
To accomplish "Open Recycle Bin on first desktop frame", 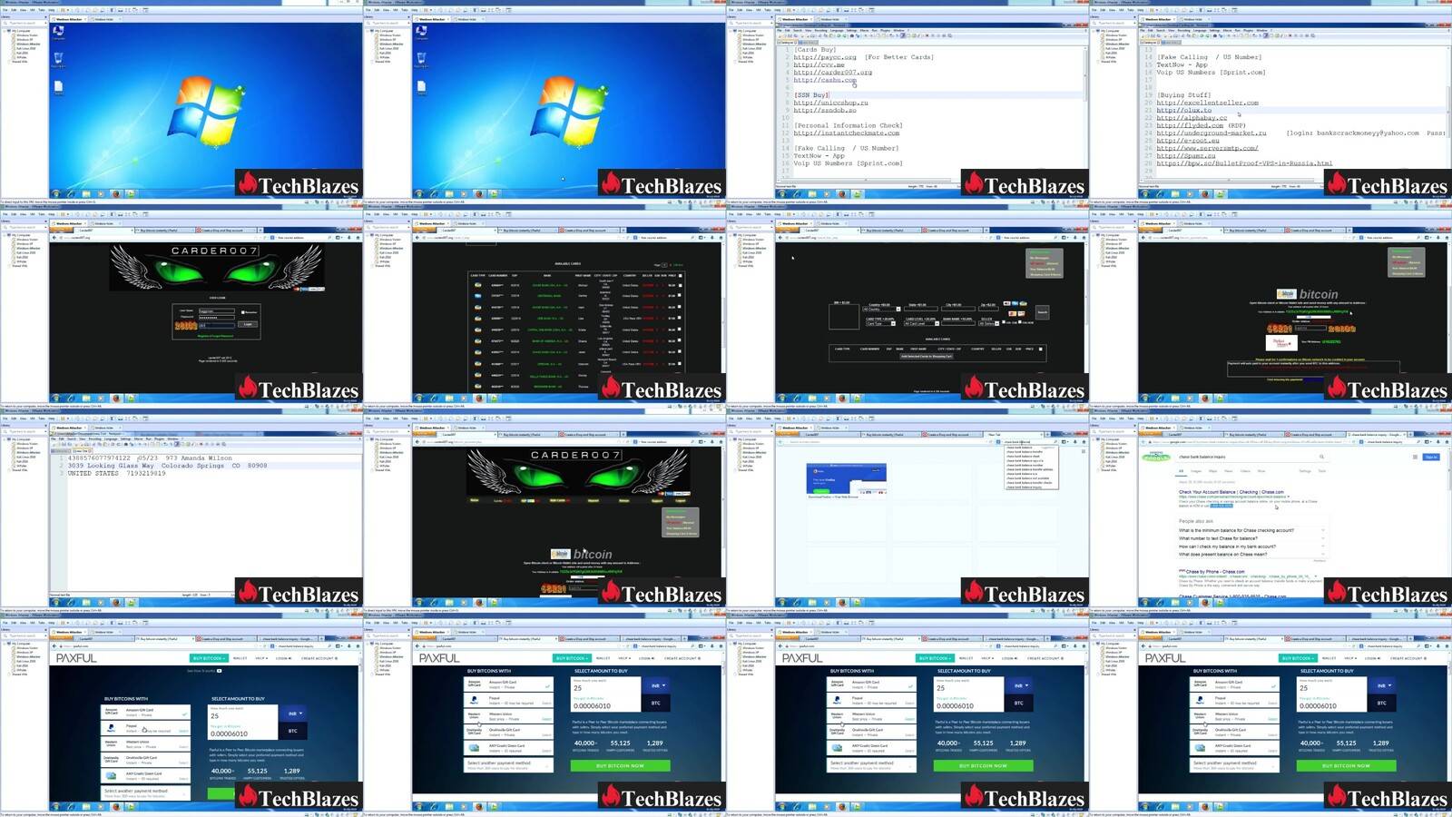I will point(58,59).
